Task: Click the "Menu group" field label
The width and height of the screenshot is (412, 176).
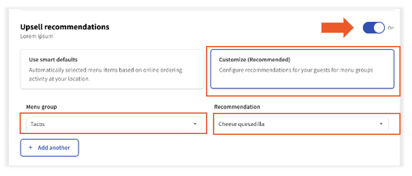Action: (x=42, y=107)
